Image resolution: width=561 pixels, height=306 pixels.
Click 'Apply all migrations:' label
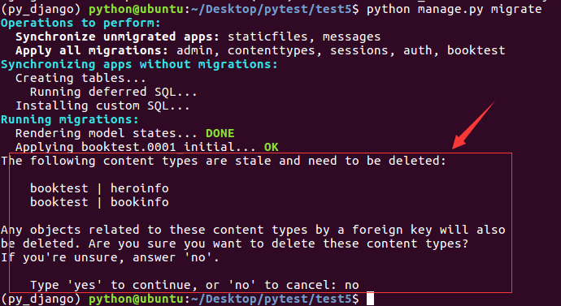click(93, 50)
